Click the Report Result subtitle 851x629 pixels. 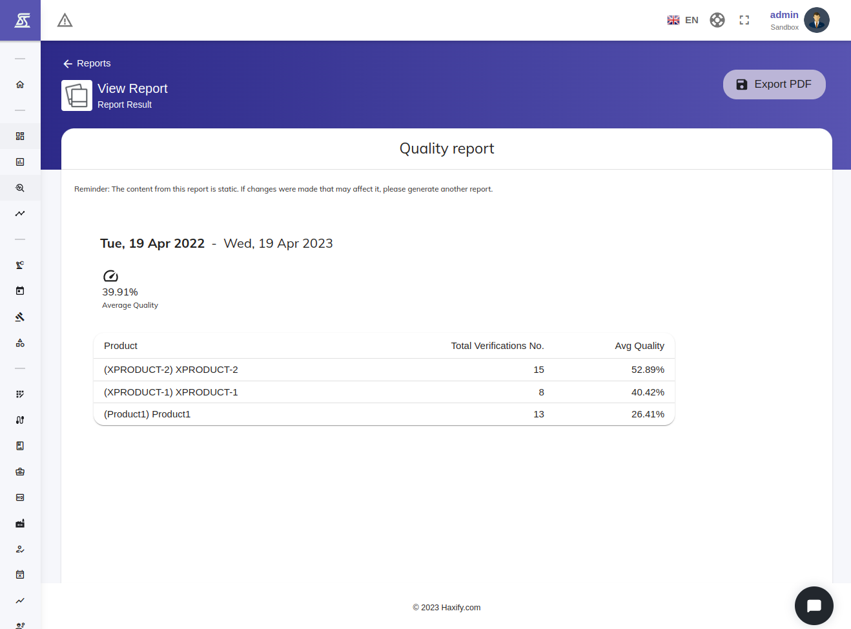click(125, 105)
